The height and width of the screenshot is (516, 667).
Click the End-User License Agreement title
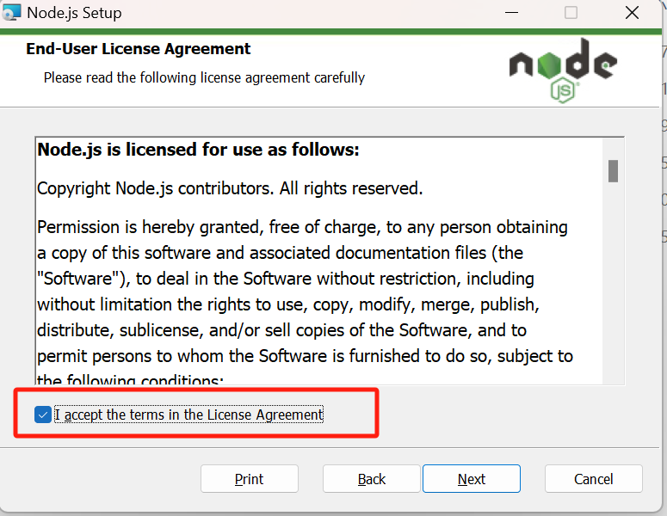[139, 49]
